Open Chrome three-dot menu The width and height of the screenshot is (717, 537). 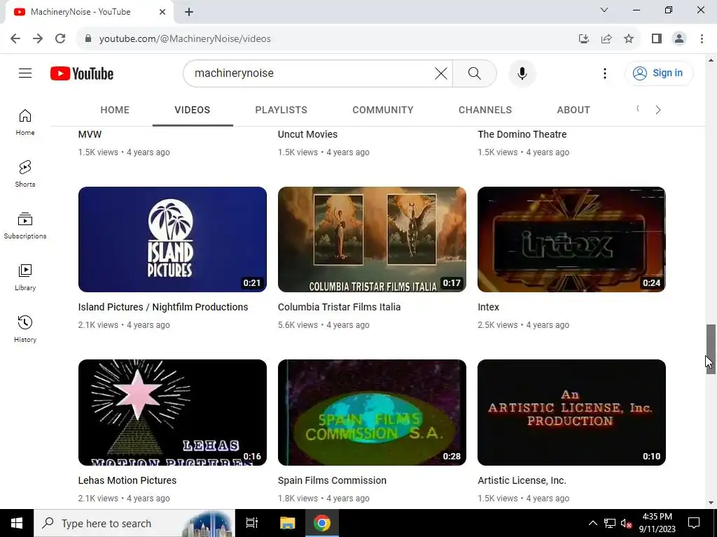702,38
